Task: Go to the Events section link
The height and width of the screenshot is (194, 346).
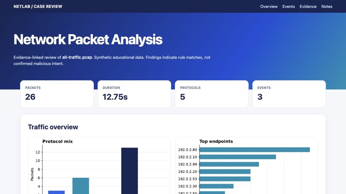Action: tap(288, 7)
